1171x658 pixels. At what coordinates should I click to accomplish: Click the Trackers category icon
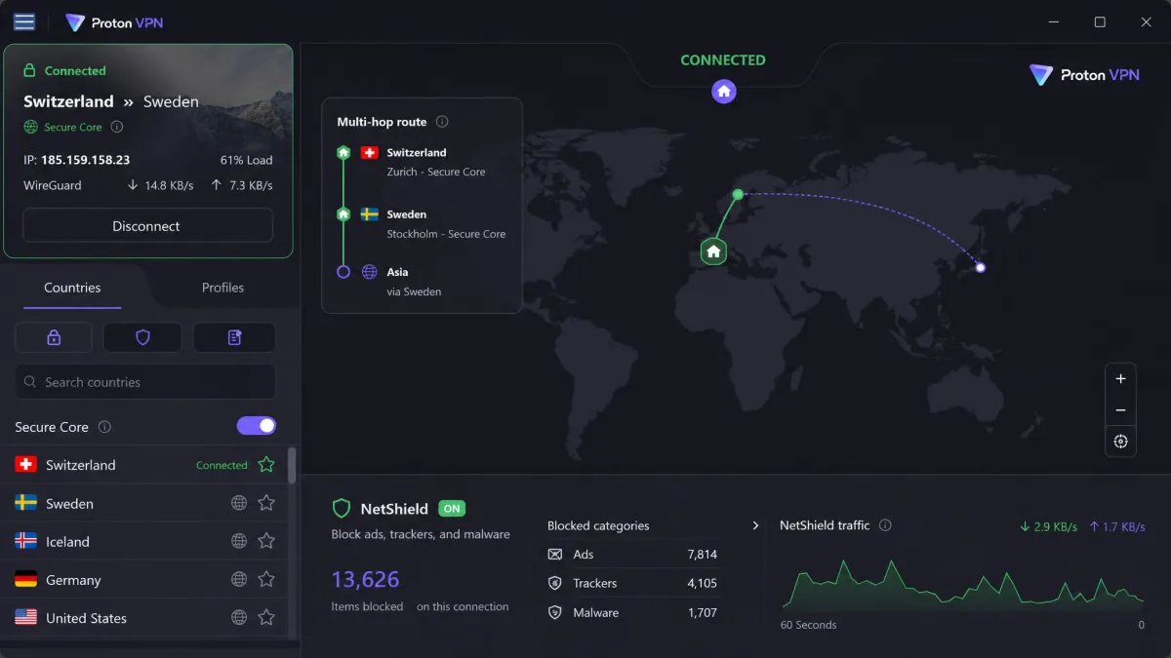pos(555,583)
